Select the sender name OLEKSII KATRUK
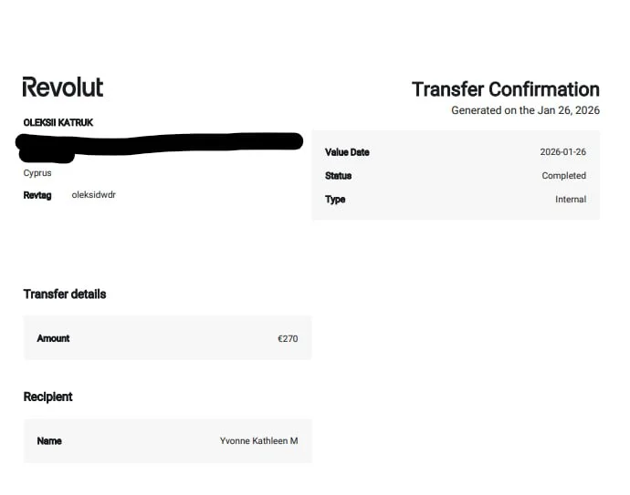Viewport: 630px width, 495px height. point(58,122)
